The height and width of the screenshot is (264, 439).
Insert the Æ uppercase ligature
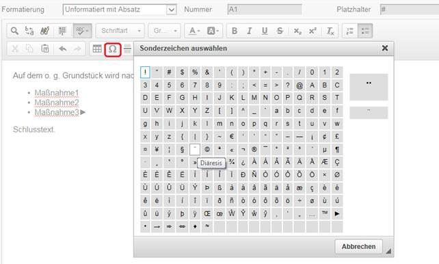325,162
